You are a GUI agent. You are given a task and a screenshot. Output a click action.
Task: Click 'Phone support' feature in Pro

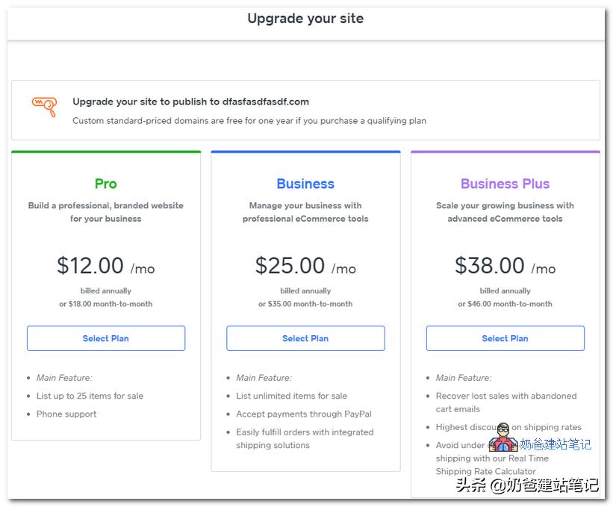[x=66, y=414]
